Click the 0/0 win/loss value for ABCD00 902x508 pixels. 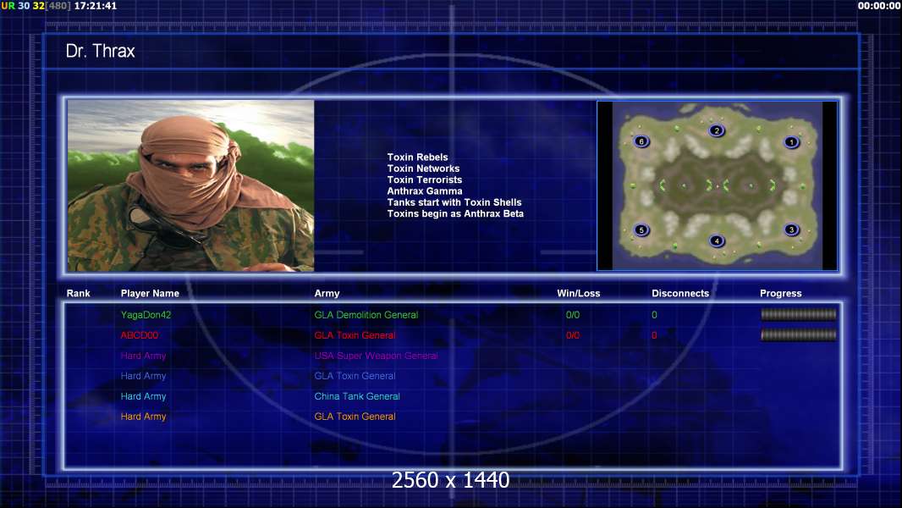(x=572, y=334)
